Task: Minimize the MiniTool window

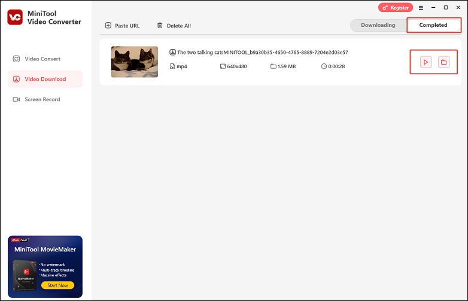Action: click(433, 7)
